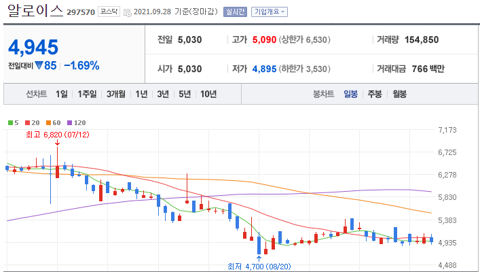Click the 실시간 real-time button
The image size is (480, 272).
point(235,12)
